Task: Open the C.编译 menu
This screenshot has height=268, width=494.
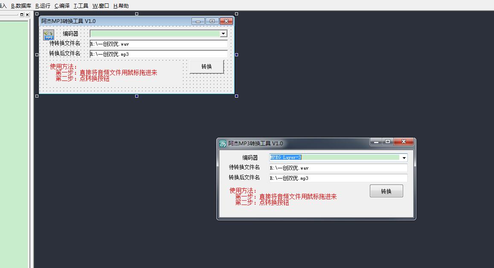Action: click(62, 6)
